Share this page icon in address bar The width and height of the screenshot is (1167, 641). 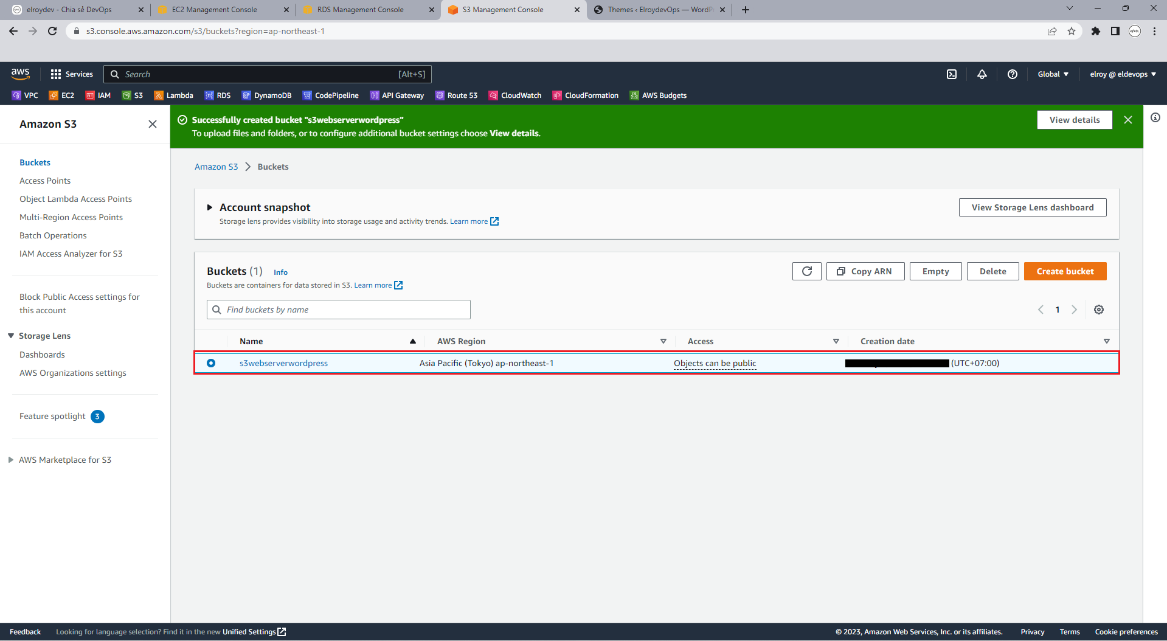pos(1052,31)
